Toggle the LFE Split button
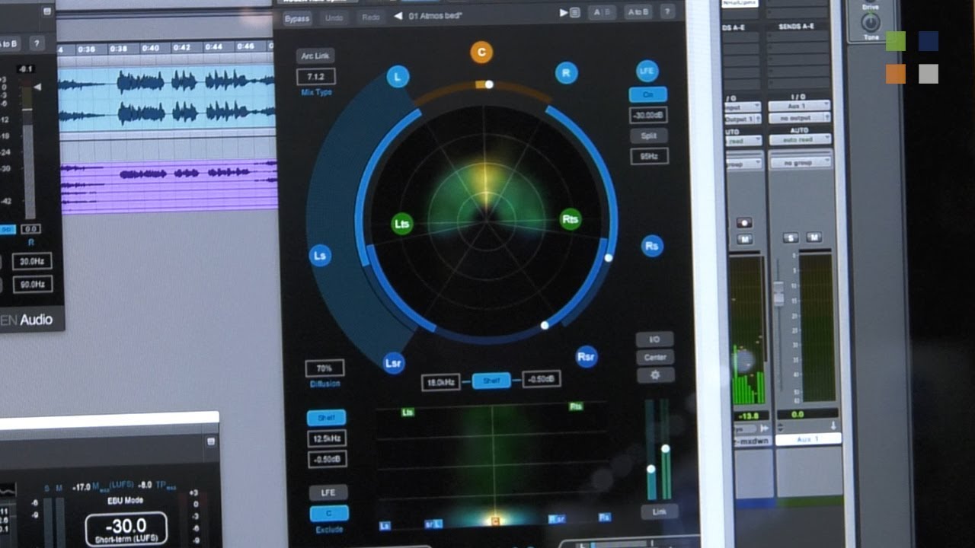 pyautogui.click(x=649, y=135)
